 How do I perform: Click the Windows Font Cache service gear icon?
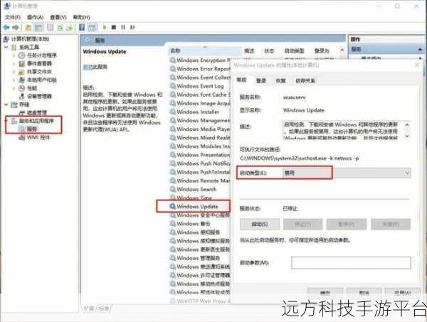[x=173, y=95]
